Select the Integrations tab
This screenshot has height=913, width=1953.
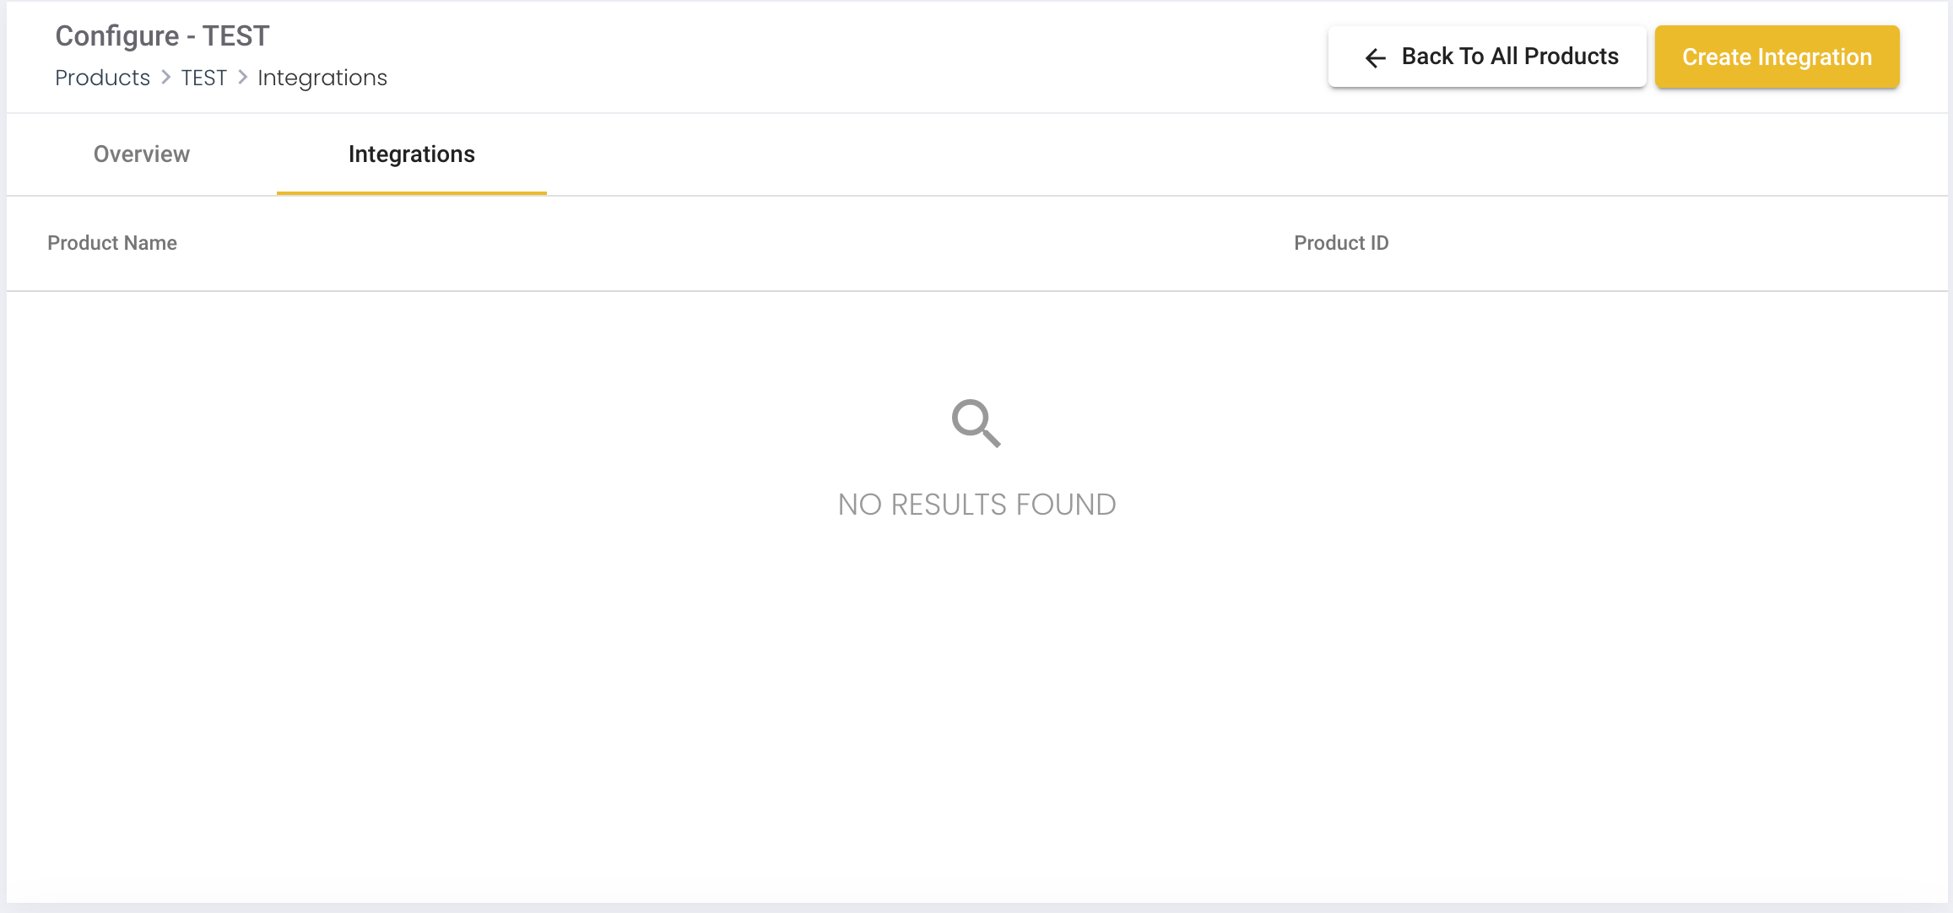click(x=412, y=154)
